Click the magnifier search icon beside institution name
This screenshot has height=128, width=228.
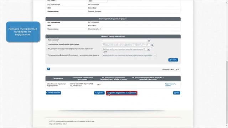point(152,45)
